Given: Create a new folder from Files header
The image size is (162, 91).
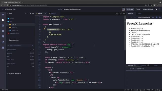Looking at the screenshot, I should pyautogui.click(x=33, y=13).
